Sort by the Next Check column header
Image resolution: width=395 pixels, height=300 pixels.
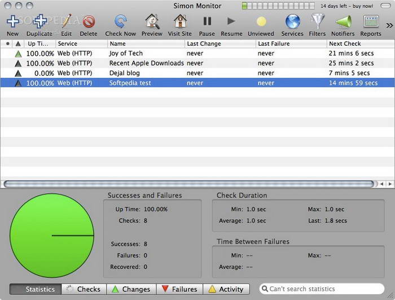(x=361, y=44)
